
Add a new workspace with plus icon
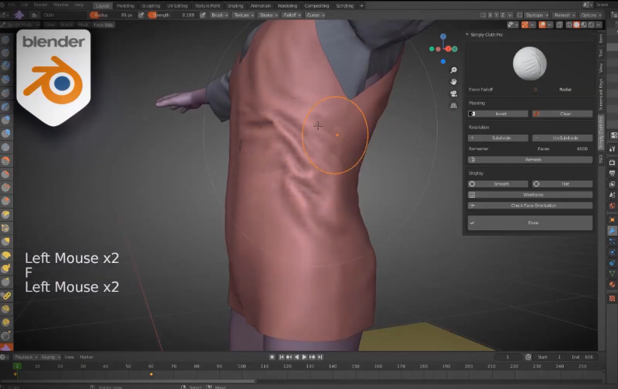coord(361,5)
